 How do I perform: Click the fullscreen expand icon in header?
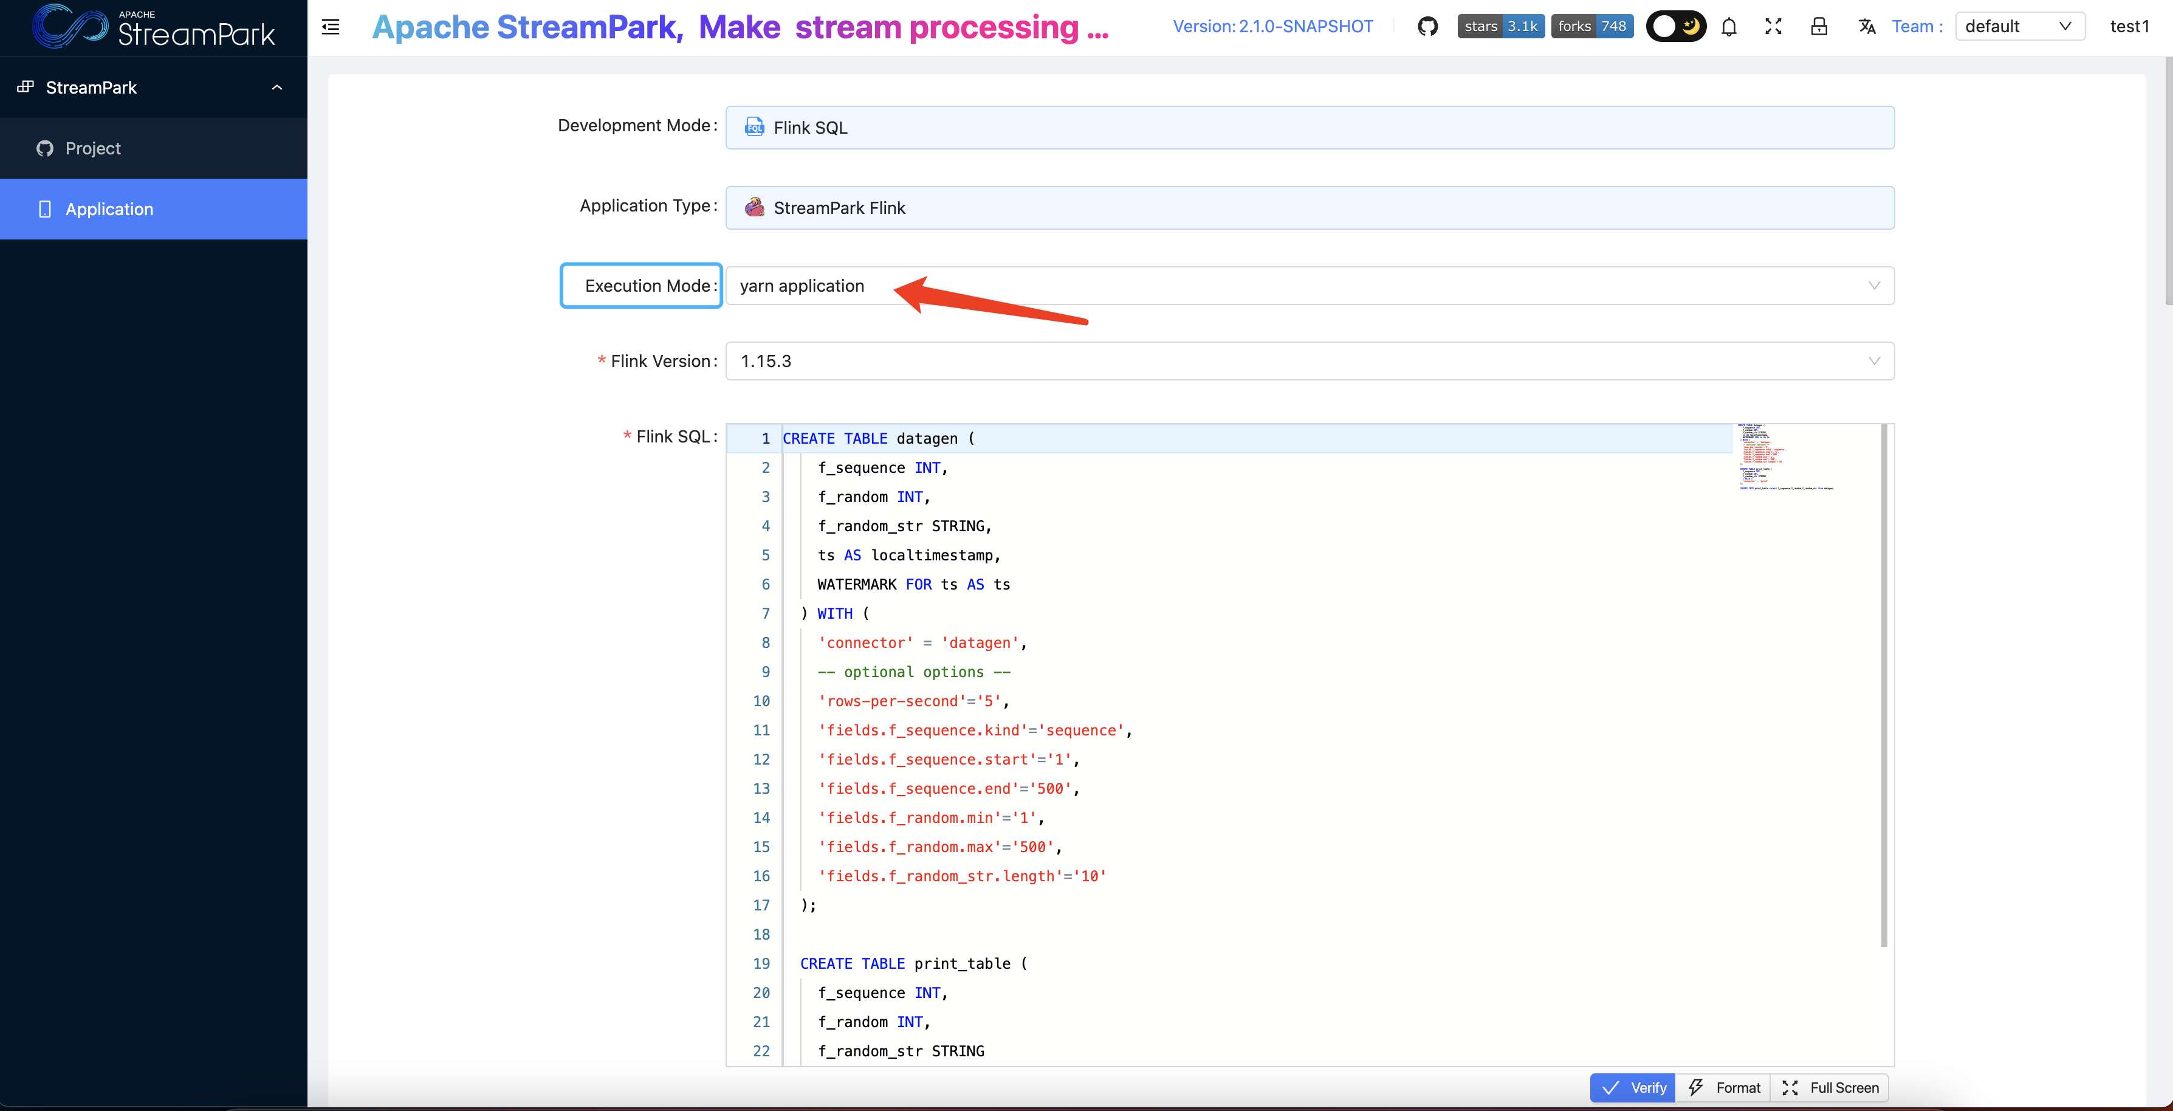[x=1773, y=27]
